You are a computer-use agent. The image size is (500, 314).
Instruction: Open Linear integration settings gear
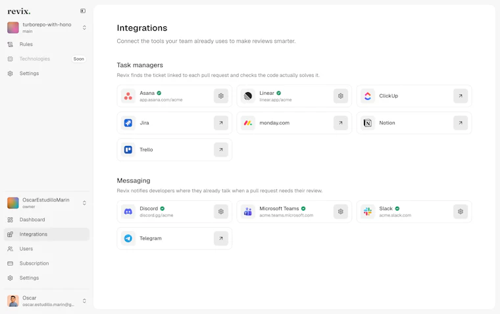point(341,95)
